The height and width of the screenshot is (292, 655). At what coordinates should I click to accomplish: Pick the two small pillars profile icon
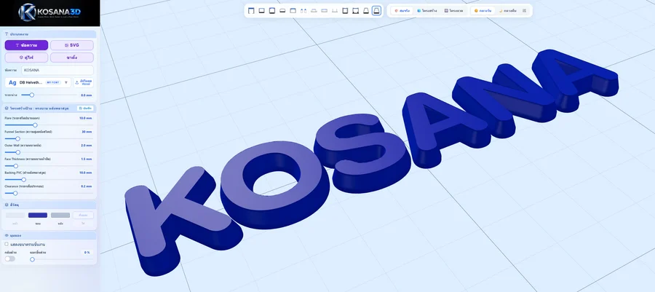coord(303,11)
